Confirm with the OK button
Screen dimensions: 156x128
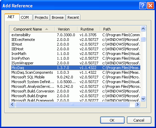(x=112, y=120)
